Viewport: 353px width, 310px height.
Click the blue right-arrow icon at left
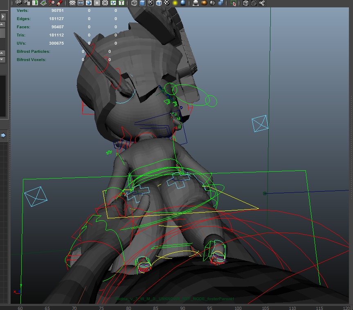[3, 135]
